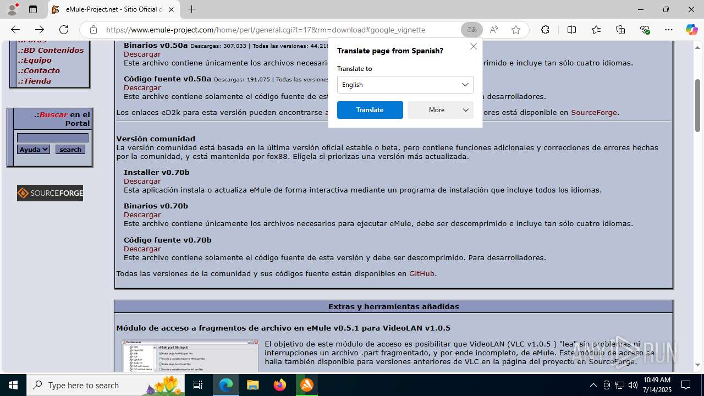
Task: Open network status tray icon
Action: [x=620, y=385]
